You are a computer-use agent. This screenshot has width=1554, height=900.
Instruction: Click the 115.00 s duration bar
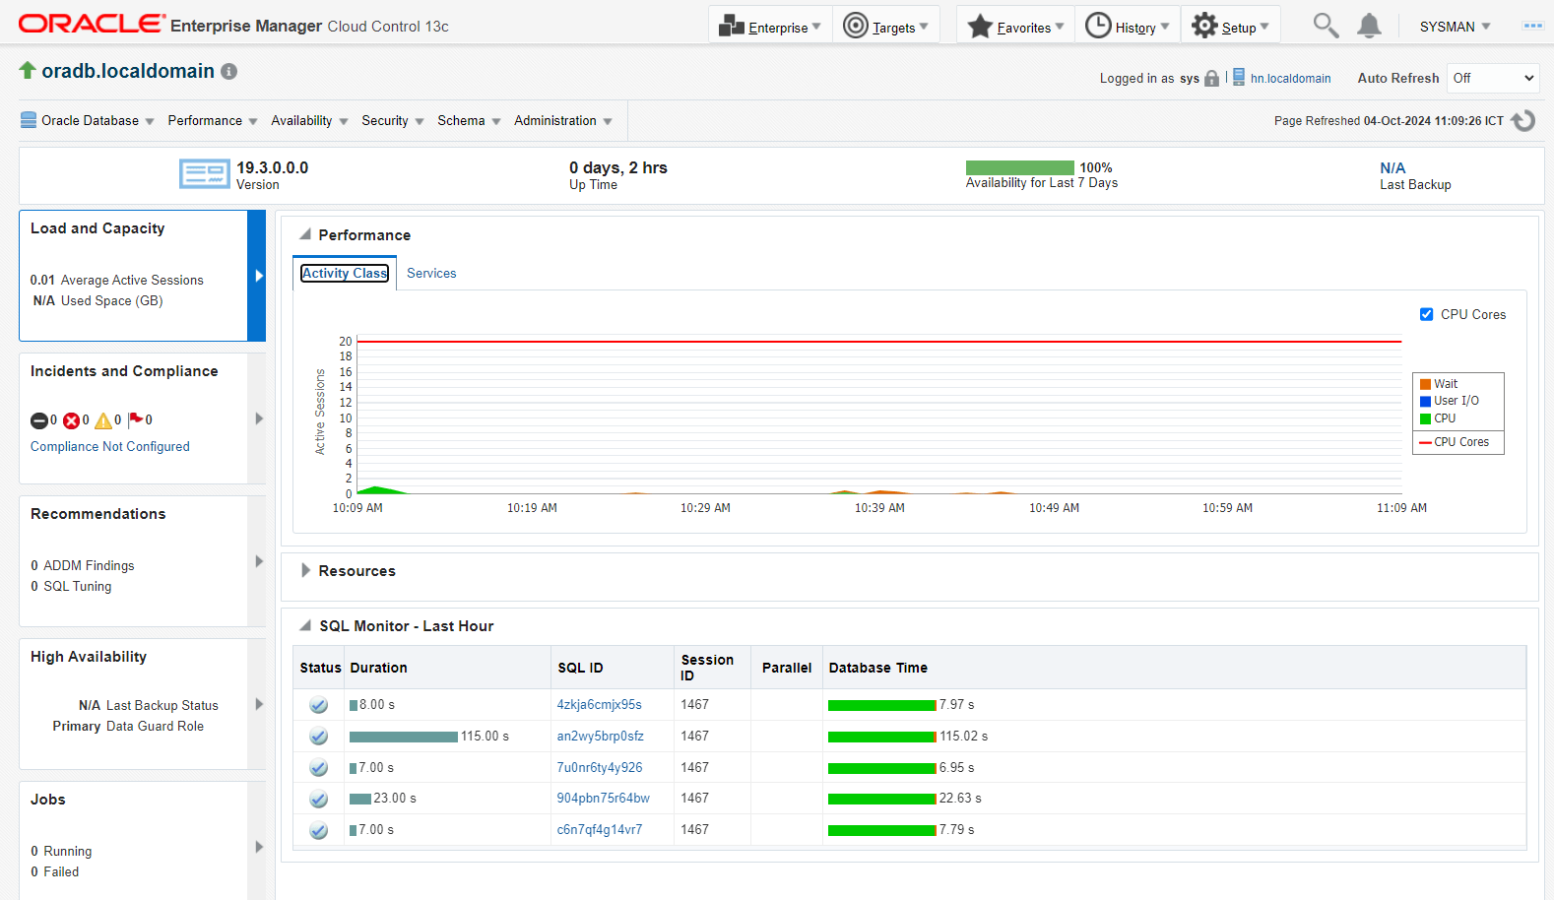tap(404, 737)
